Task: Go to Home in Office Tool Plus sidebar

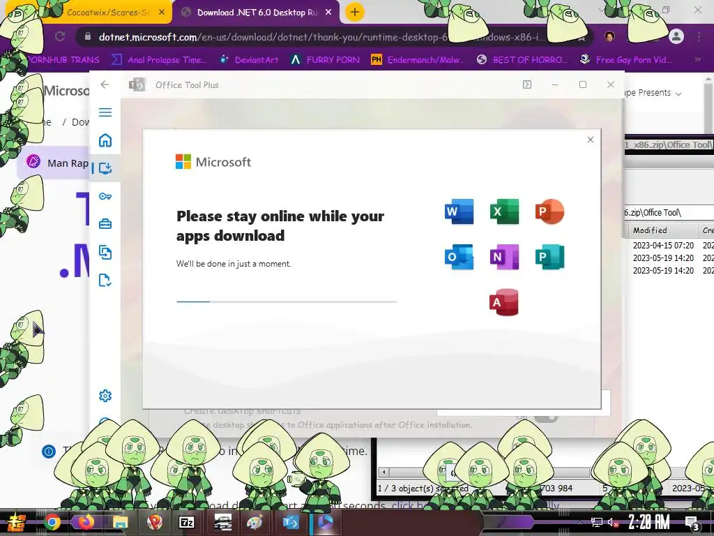Action: click(105, 140)
